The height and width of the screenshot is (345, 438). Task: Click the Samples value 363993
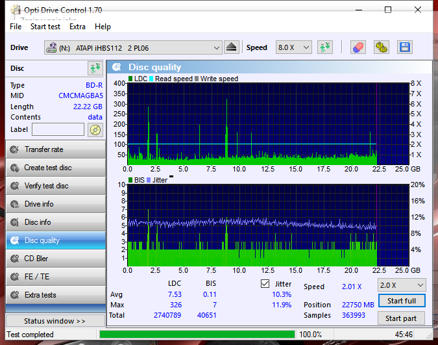[354, 315]
